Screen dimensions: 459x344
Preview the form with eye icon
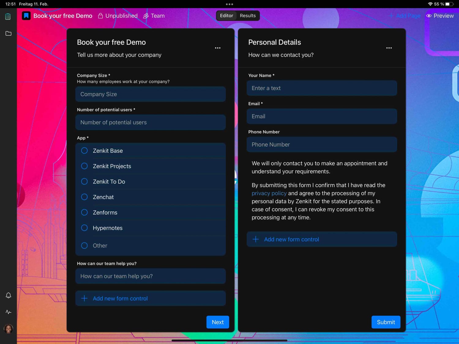[x=440, y=16]
